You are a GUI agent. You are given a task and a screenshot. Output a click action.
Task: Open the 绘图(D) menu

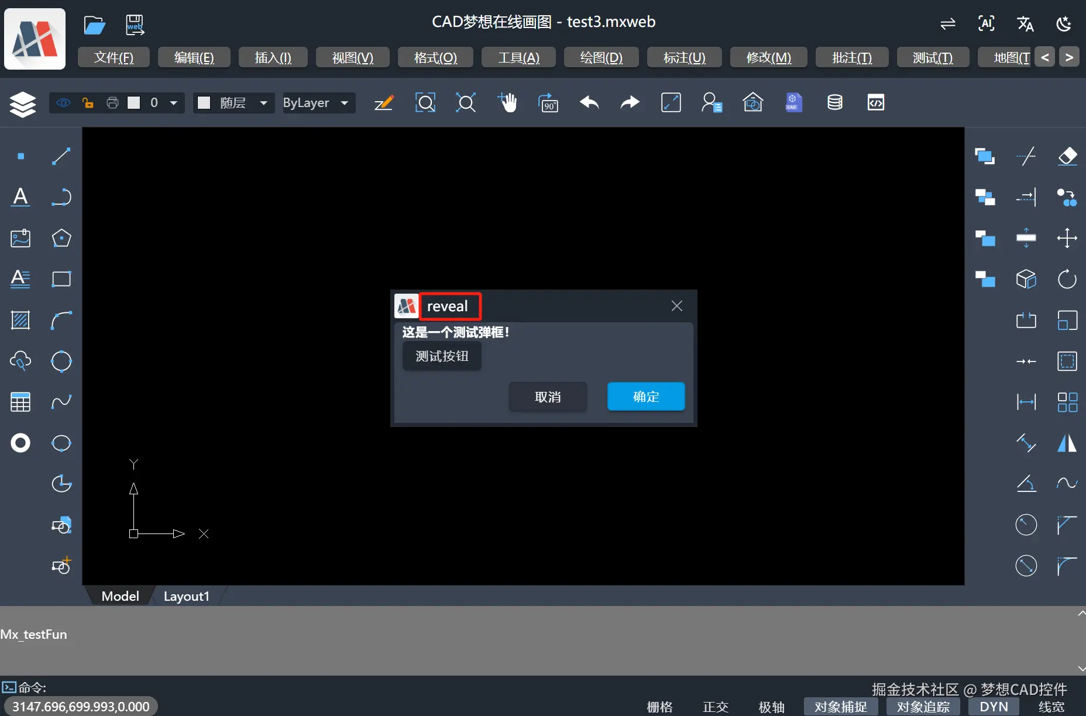click(600, 57)
